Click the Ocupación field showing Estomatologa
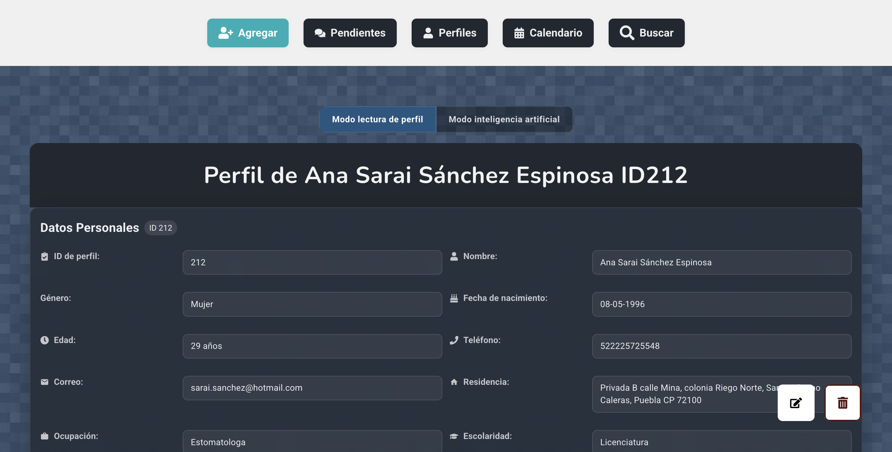 point(312,441)
